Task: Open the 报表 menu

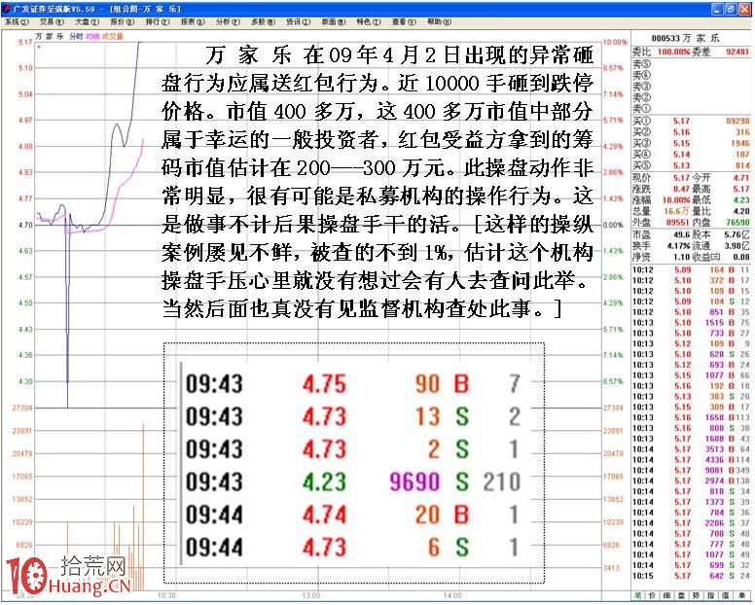Action: pyautogui.click(x=193, y=22)
